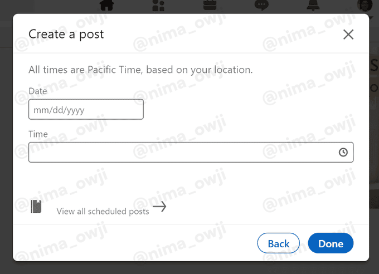The width and height of the screenshot is (379, 274).
Task: Click the Jobs briefcase icon
Action: coord(210,5)
